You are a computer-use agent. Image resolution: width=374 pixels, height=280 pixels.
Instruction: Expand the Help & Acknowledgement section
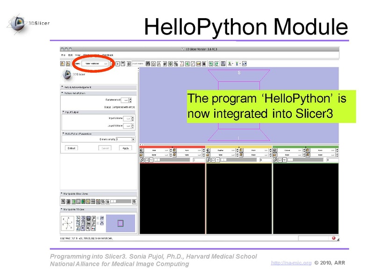tap(99, 87)
